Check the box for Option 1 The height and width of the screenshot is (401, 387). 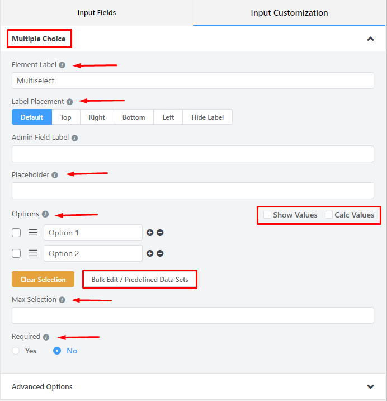(16, 233)
